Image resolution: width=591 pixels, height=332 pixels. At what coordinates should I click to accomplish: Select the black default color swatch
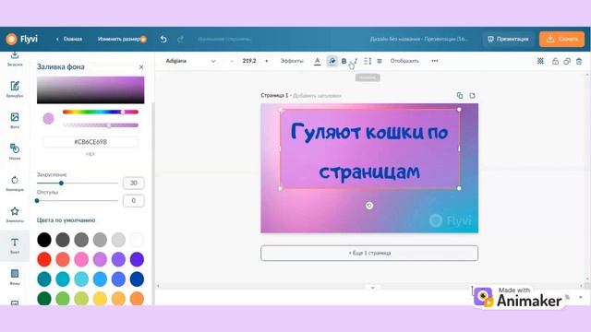[x=44, y=240]
